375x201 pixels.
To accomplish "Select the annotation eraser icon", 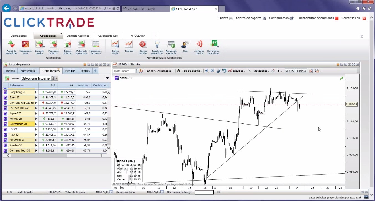I will [x=273, y=71].
